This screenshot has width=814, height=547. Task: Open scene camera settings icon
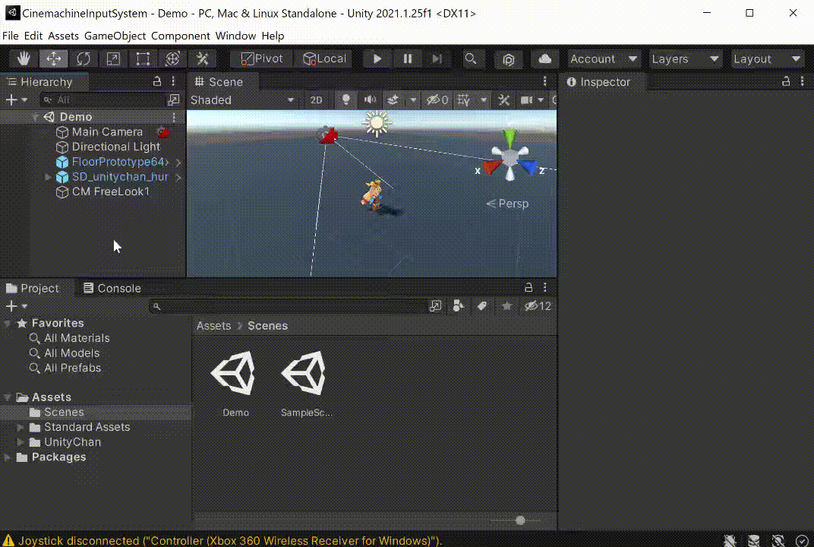point(527,100)
